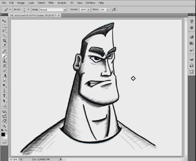
Task: Click the vertical scrollbar up arrow
Action: tap(186, 20)
